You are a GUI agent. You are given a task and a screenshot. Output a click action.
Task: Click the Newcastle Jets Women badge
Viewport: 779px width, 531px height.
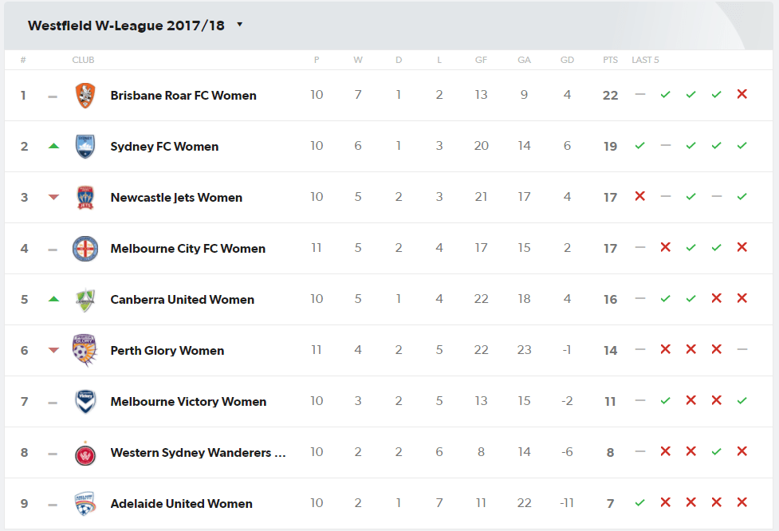[85, 198]
